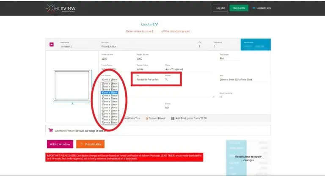The width and height of the screenshot is (325, 176).
Task: Click the Contact Form envelope icon
Action: [254, 8]
